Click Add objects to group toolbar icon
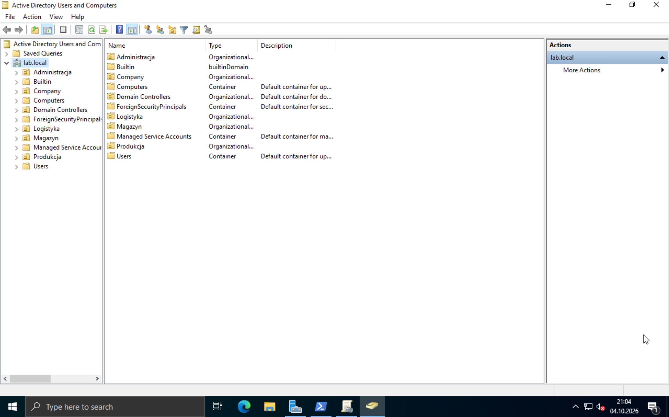This screenshot has width=669, height=417. tap(208, 30)
